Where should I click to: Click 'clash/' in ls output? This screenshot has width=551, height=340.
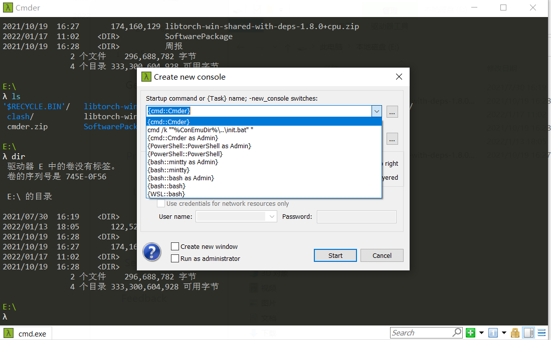tap(21, 117)
